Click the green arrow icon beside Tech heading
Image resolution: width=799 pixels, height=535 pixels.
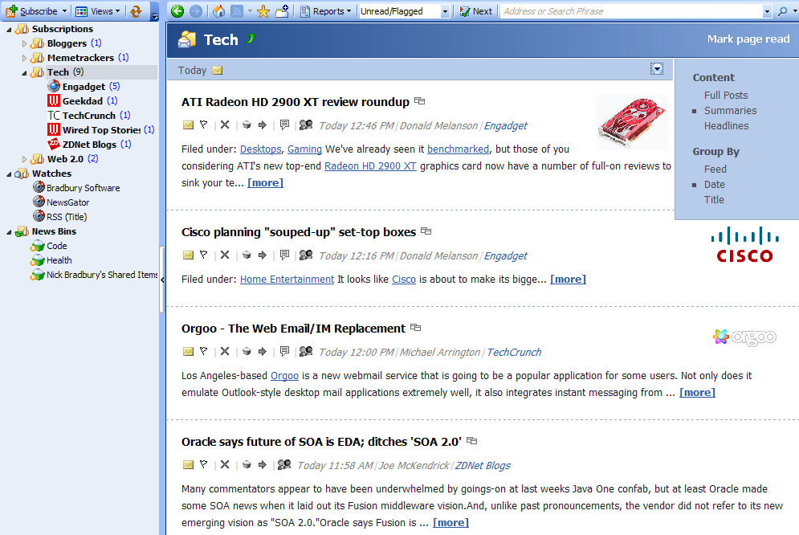(x=250, y=39)
